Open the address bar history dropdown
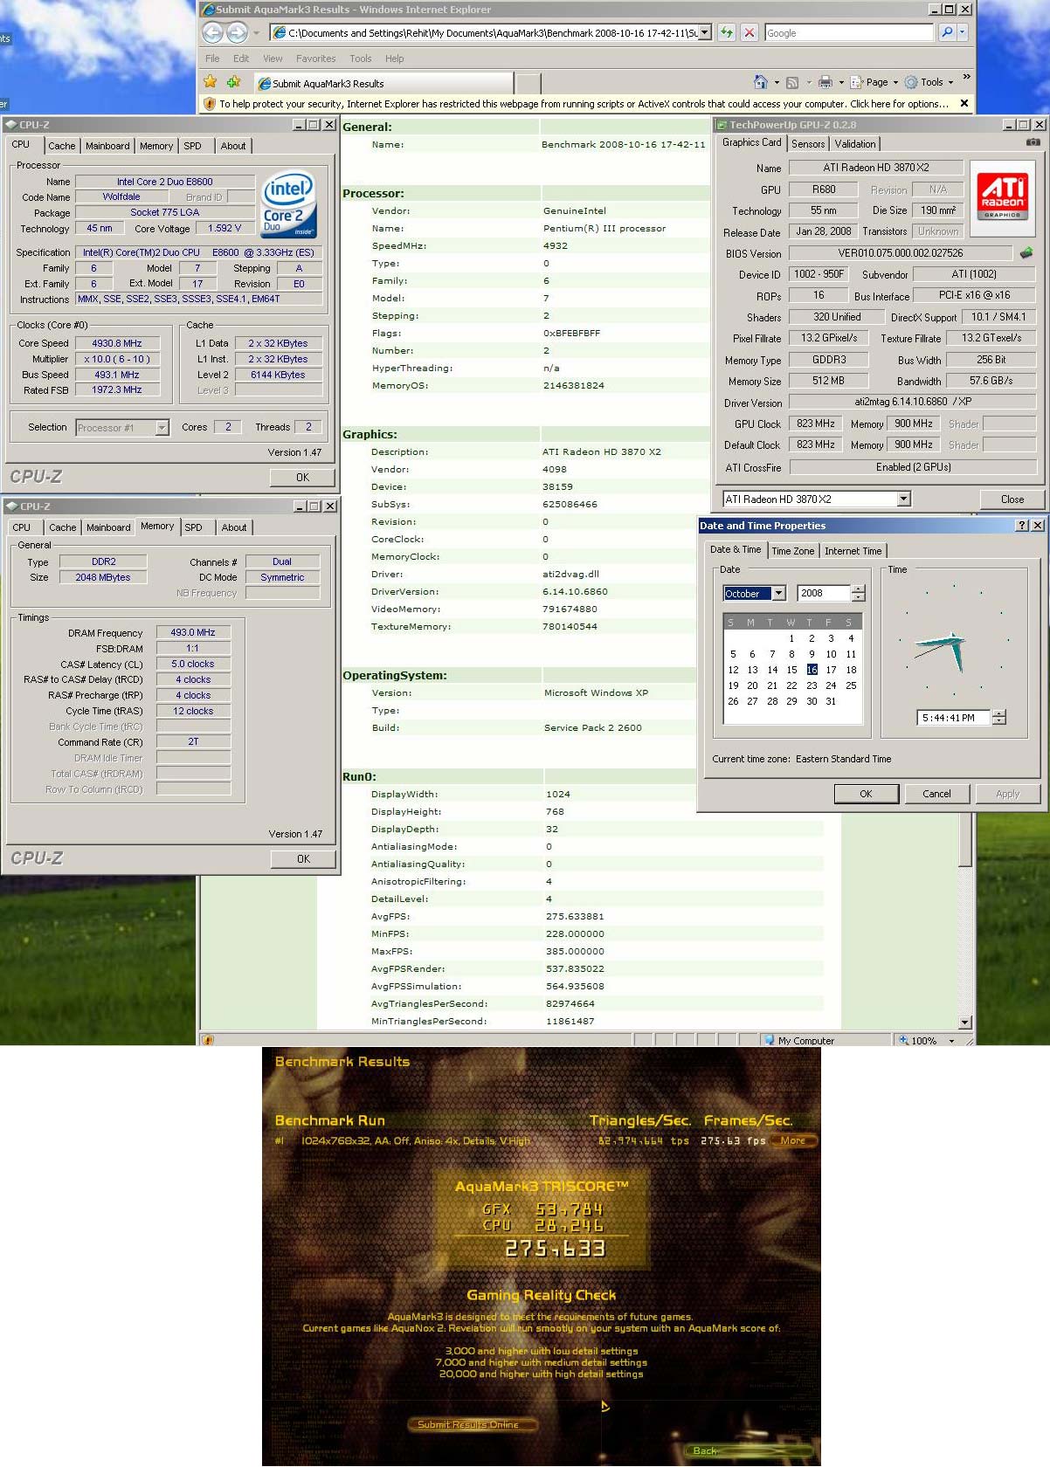The height and width of the screenshot is (1467, 1050). pyautogui.click(x=705, y=33)
